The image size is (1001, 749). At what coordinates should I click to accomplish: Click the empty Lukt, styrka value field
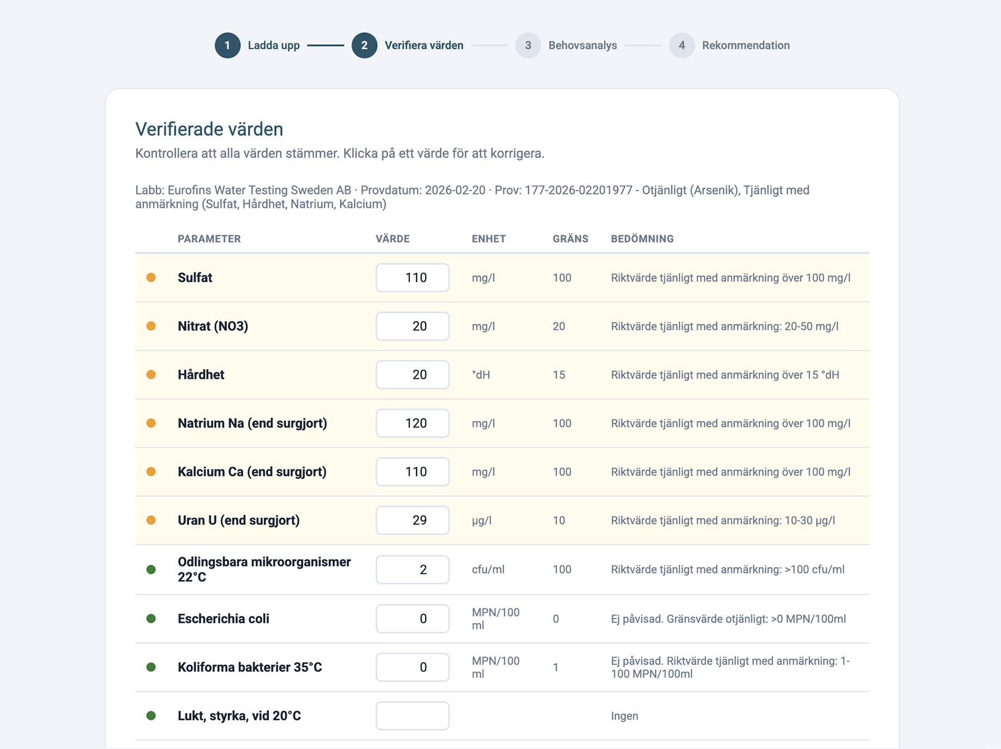click(412, 716)
